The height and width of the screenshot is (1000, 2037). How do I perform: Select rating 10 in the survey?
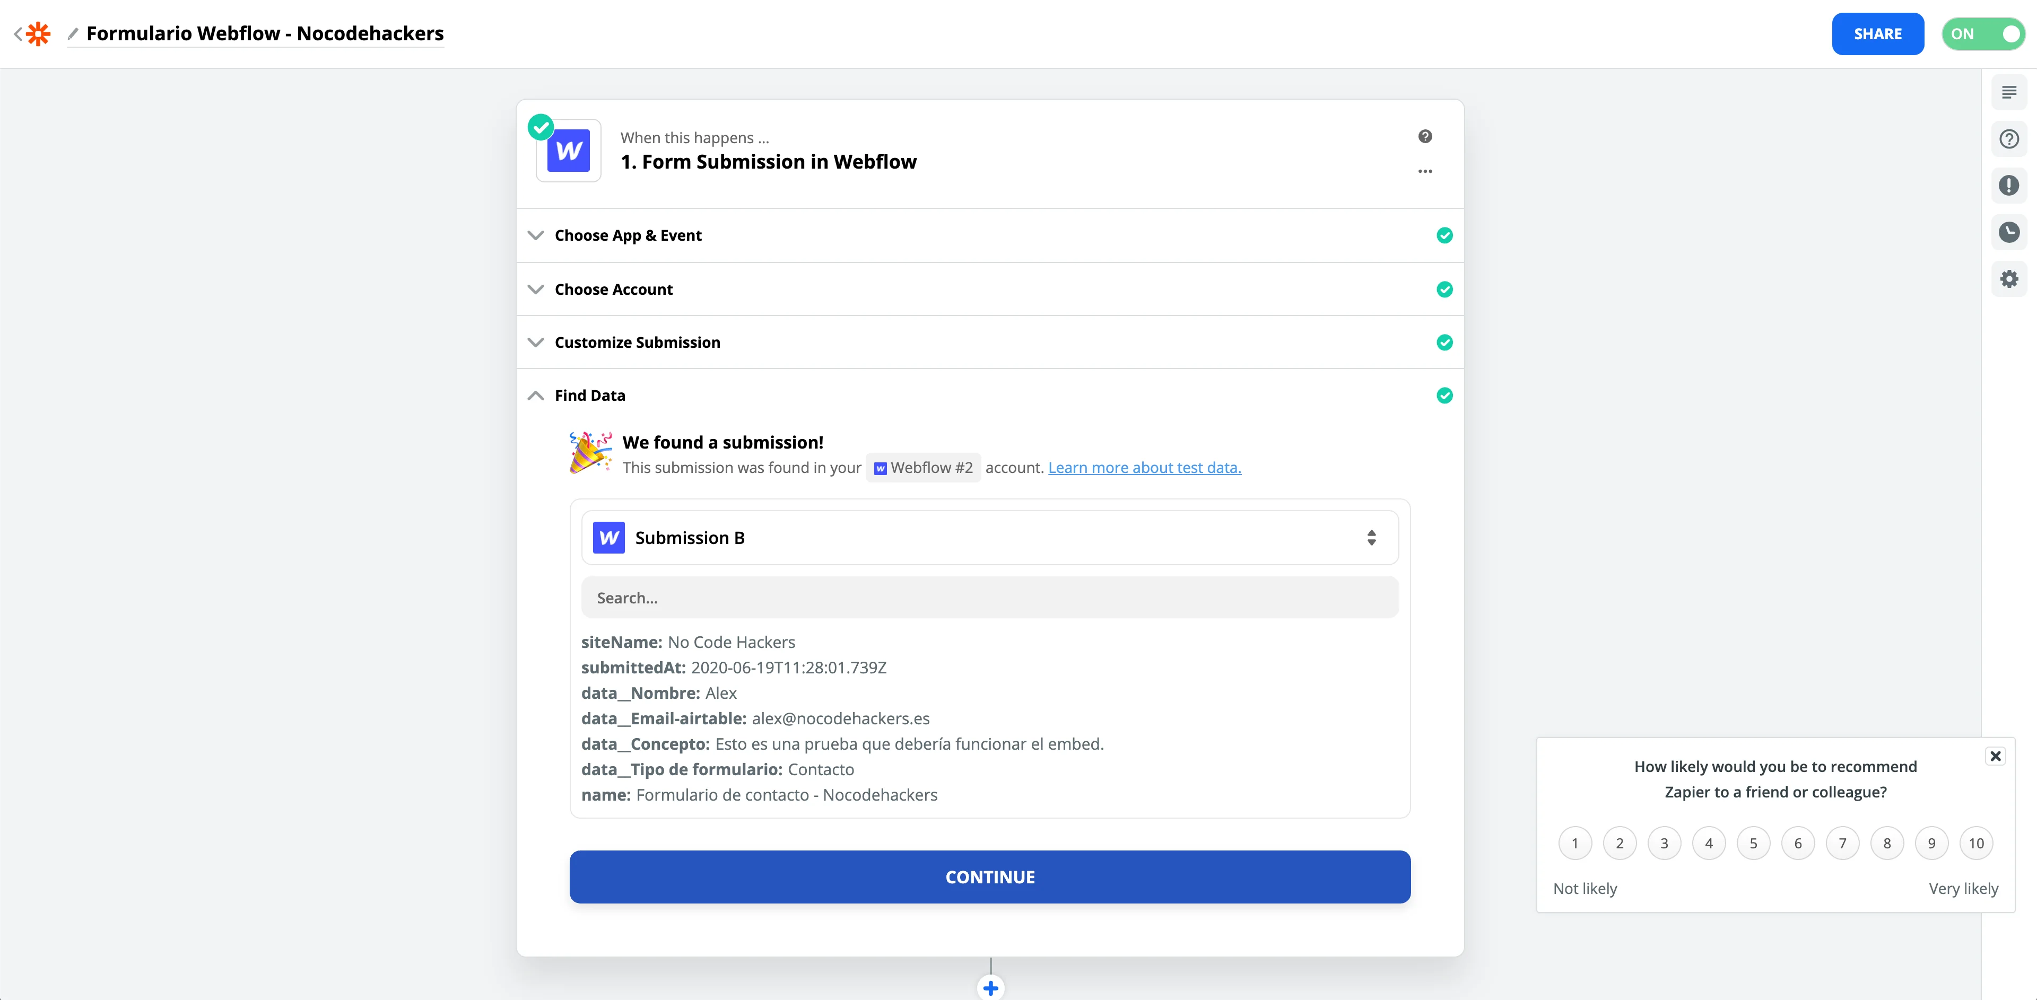(x=1976, y=844)
